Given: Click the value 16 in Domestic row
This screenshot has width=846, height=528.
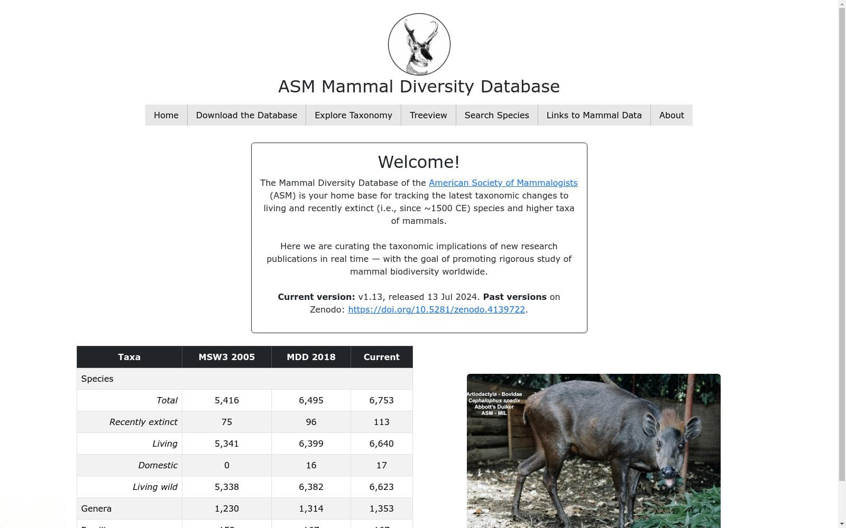Looking at the screenshot, I should (x=311, y=465).
